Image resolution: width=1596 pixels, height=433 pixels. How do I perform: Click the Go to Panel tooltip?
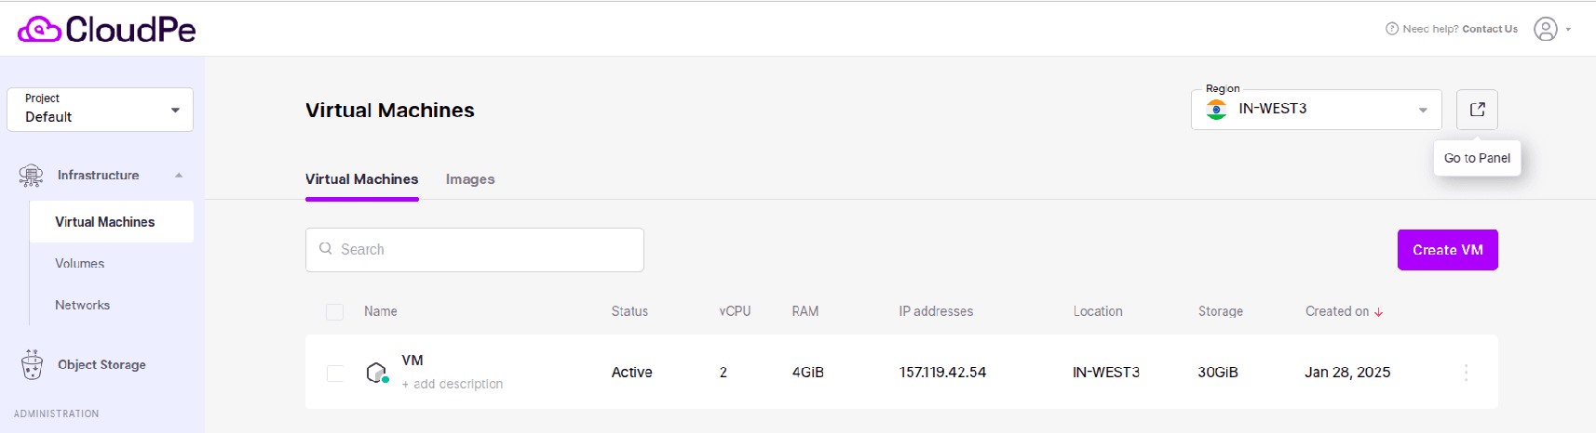click(1477, 158)
